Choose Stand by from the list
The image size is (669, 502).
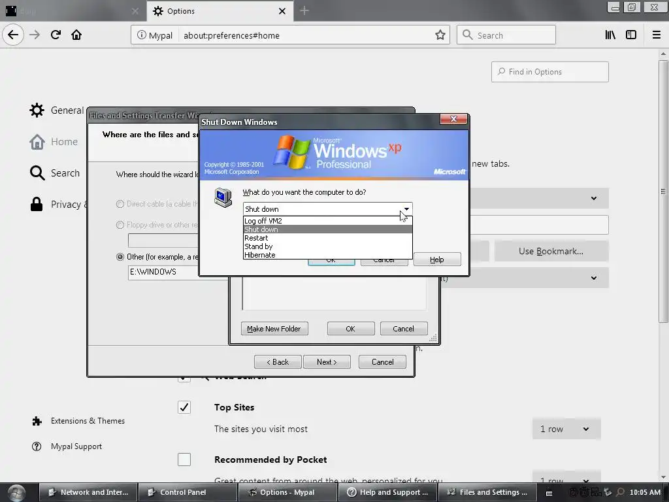click(x=328, y=246)
